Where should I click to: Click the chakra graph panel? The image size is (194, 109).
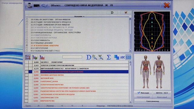[152, 31]
